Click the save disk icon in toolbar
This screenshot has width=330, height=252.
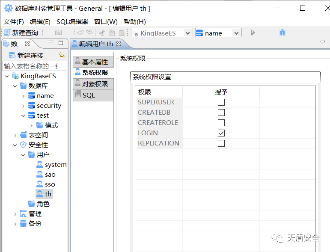point(59,33)
